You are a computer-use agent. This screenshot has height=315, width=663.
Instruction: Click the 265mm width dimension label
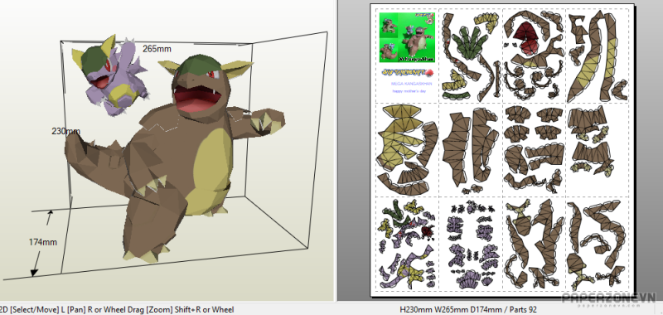157,49
